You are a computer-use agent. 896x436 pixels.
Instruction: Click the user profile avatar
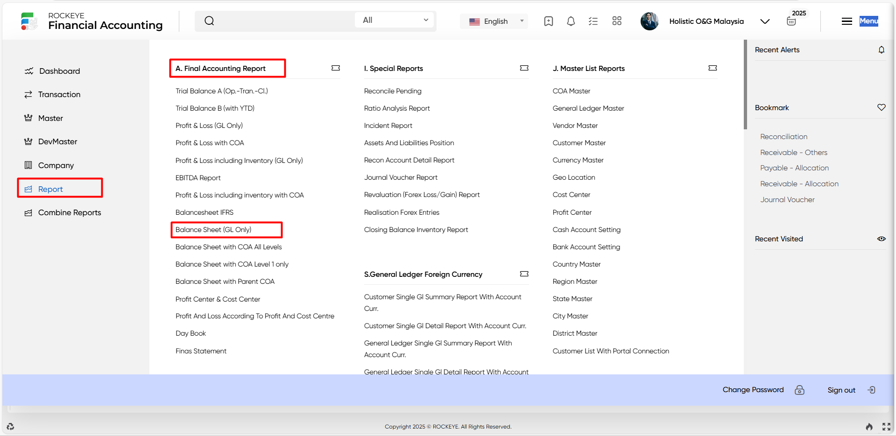649,21
